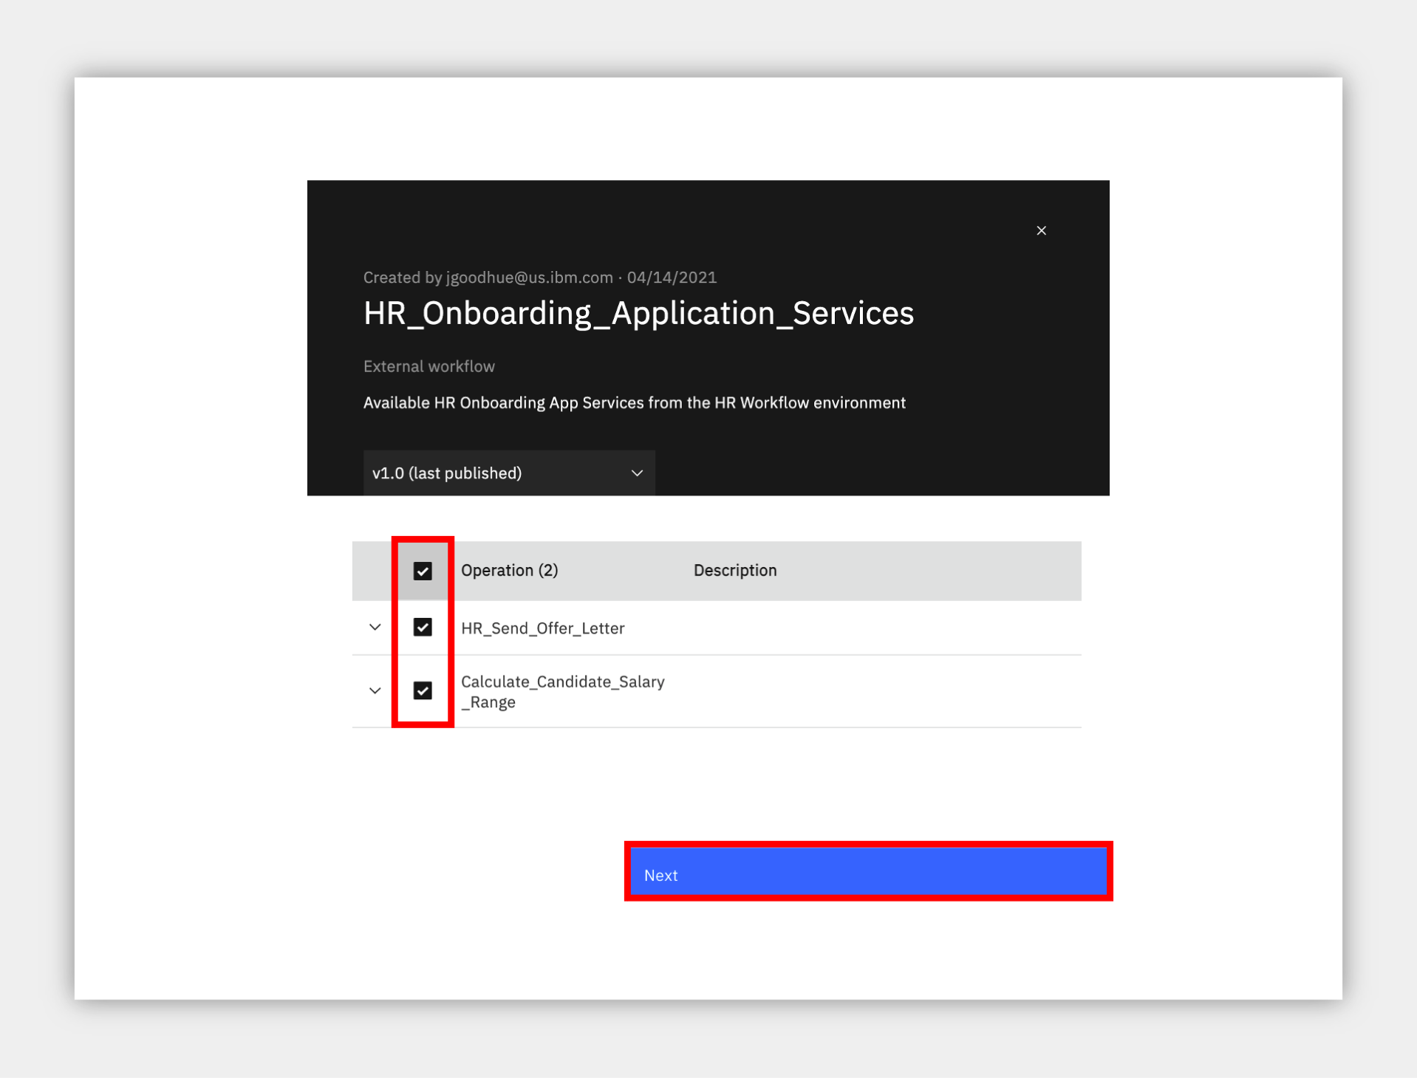The height and width of the screenshot is (1078, 1417).
Task: Expand the Calculate_Candidate_Salary_Range row chevron
Action: (x=375, y=690)
